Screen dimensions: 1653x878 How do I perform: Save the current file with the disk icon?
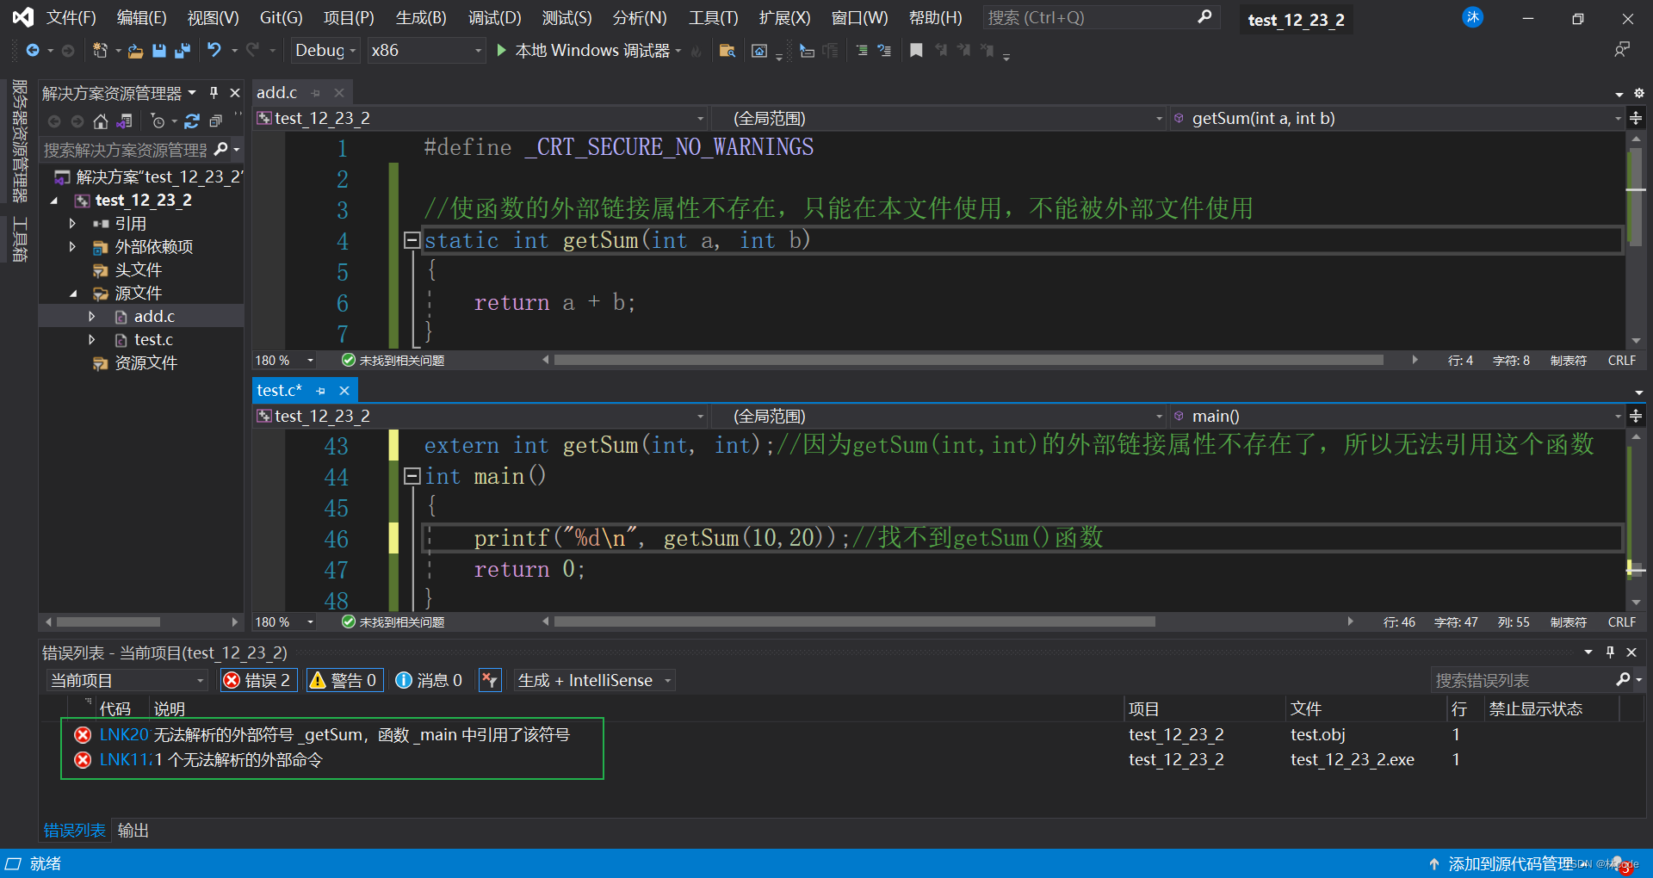coord(158,51)
